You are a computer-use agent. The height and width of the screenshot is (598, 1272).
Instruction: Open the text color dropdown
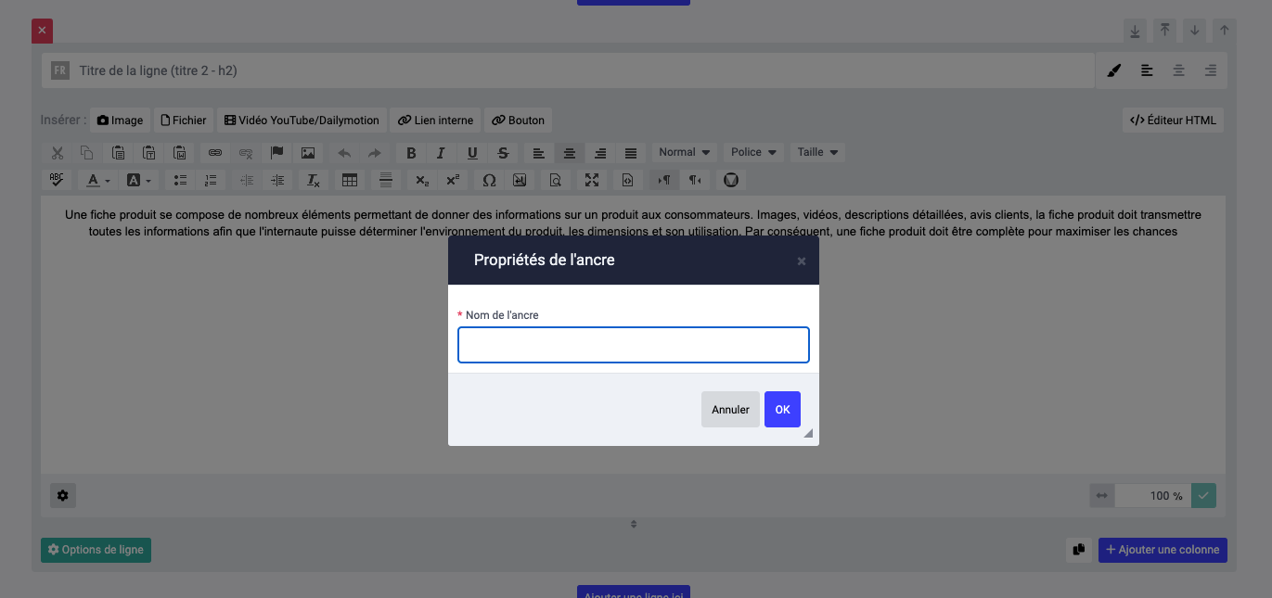(98, 180)
